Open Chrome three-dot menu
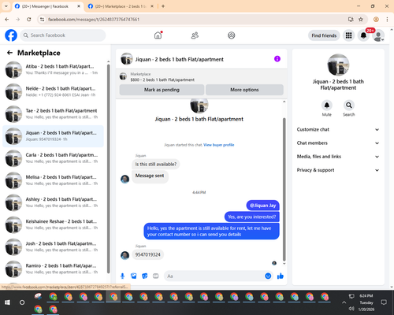This screenshot has width=394, height=315. coord(387,19)
